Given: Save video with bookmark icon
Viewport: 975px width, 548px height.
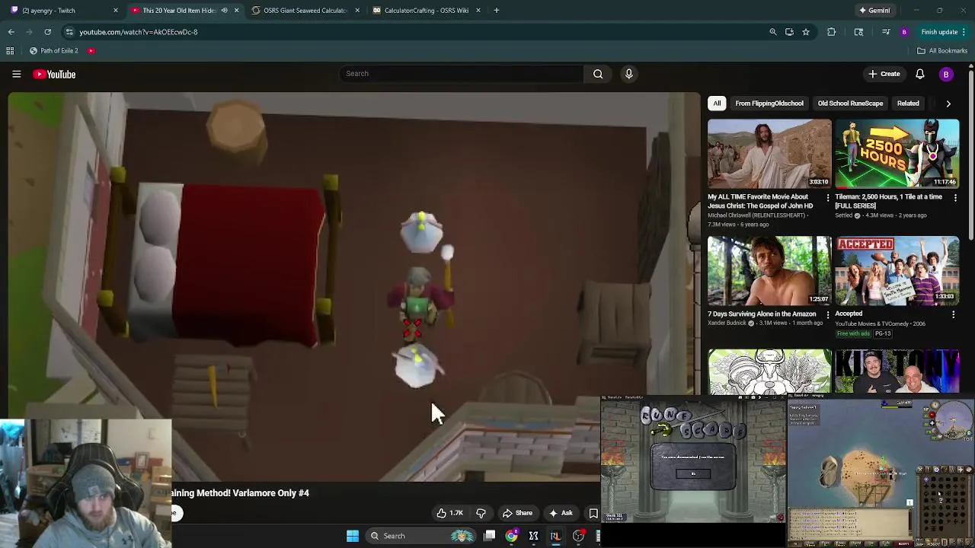Looking at the screenshot, I should click(x=593, y=513).
